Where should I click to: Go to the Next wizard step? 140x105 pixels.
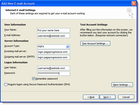[107, 97]
